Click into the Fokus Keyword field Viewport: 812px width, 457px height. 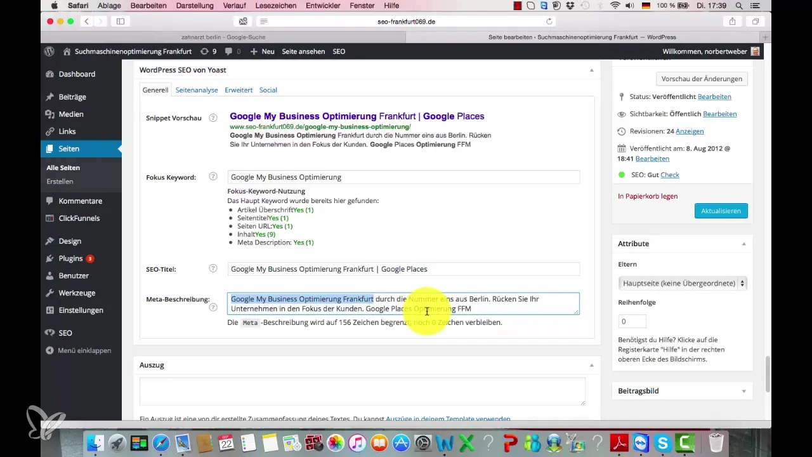click(x=403, y=177)
